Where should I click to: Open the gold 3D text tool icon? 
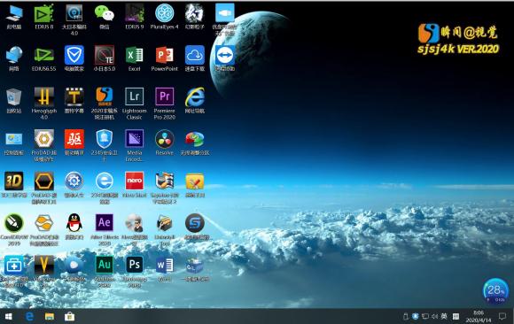14,181
